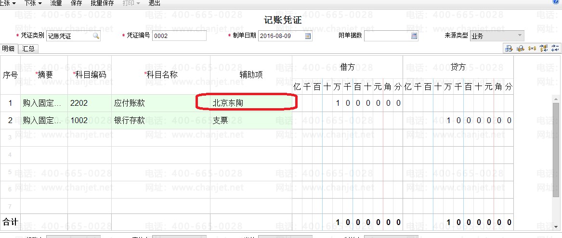Select row number 1 in 序号 column
This screenshot has width=562, height=238.
tap(10, 103)
